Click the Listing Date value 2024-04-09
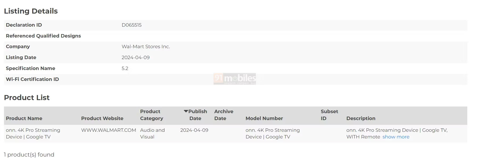 [x=136, y=58]
